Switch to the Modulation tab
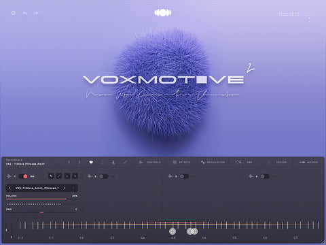This screenshot has height=245, width=326. pyautogui.click(x=213, y=162)
